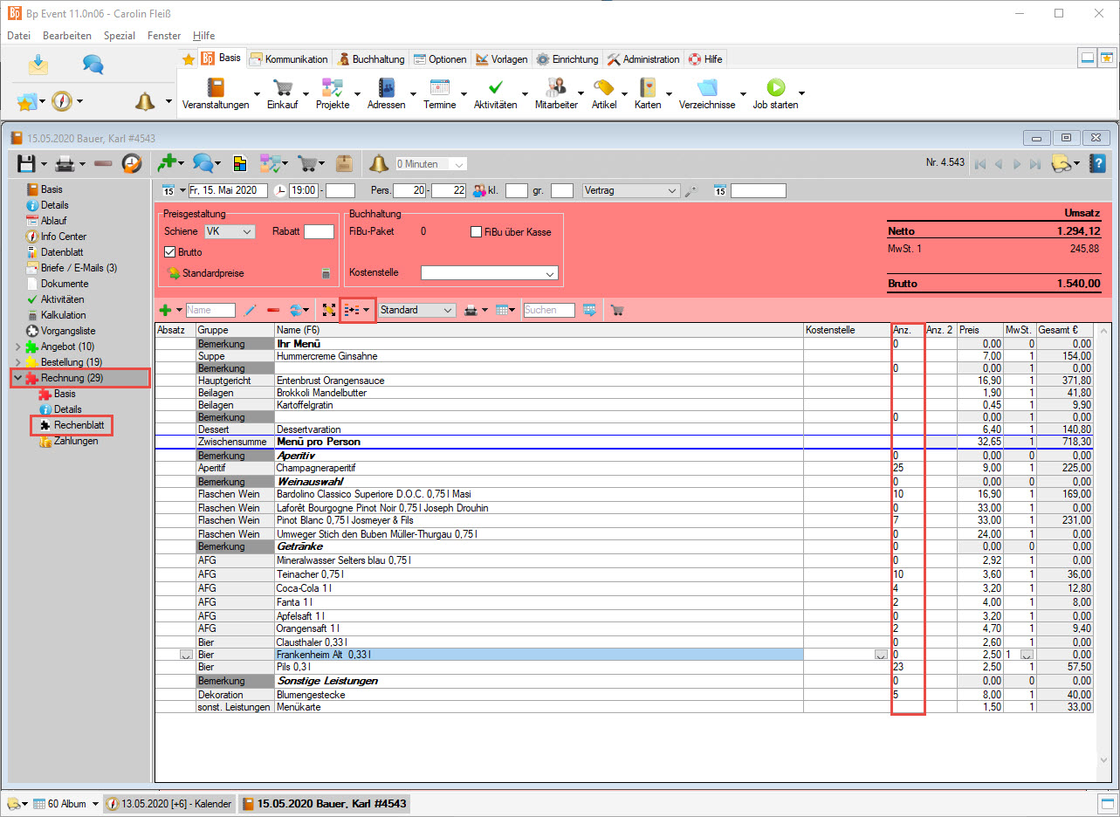The image size is (1120, 817).
Task: Click the Veranstaltungen book icon
Action: [x=215, y=88]
